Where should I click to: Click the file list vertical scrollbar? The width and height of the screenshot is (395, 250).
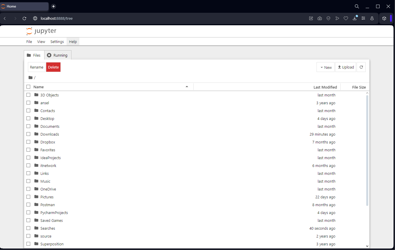click(x=367, y=150)
